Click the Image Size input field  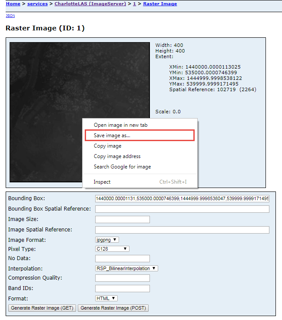coord(122,219)
